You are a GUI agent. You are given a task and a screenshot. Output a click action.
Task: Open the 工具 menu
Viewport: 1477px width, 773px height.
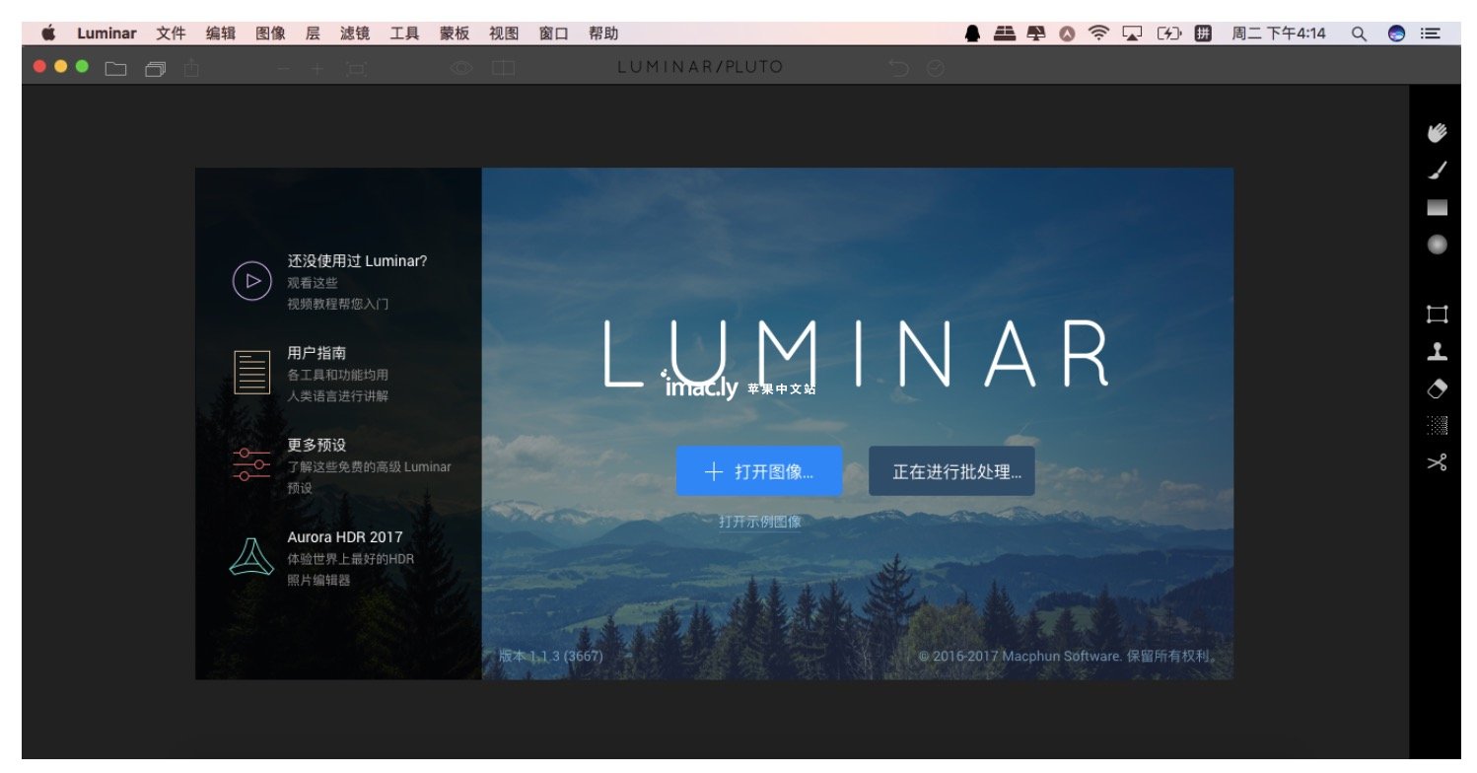point(404,33)
